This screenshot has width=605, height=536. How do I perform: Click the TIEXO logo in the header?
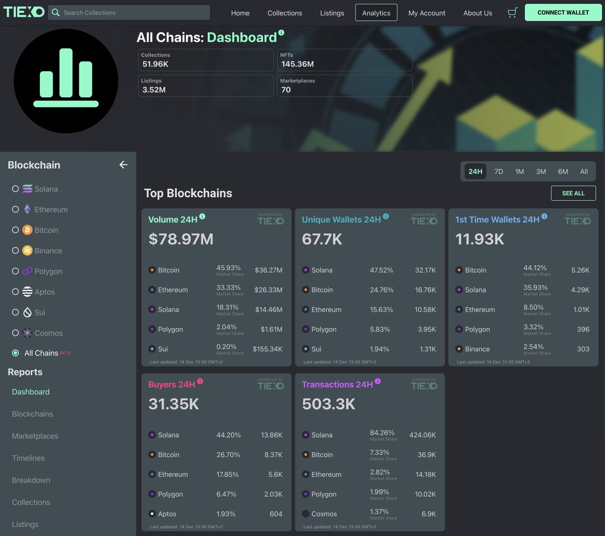click(24, 12)
